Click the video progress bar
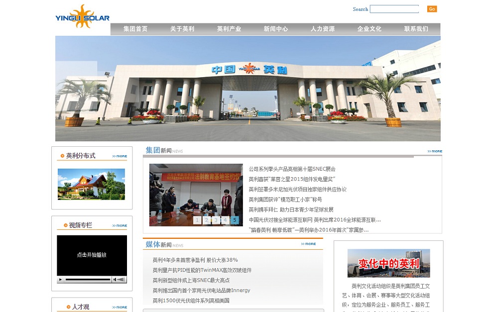498x312 pixels. coord(88,280)
